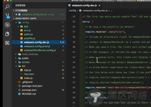Click the git icon beside .gitignore
Screen dimensions: 151x107
coord(19,82)
